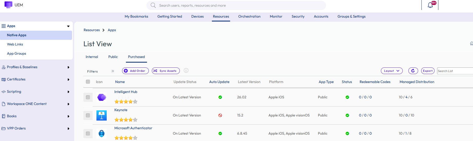The width and height of the screenshot is (473, 141).
Task: Open the notifications bell icon
Action: coord(430,5)
